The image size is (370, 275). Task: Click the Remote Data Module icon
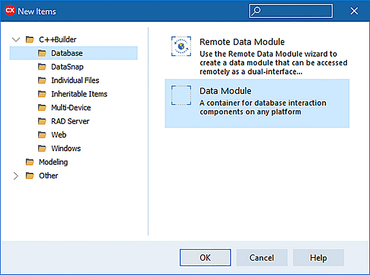181,46
